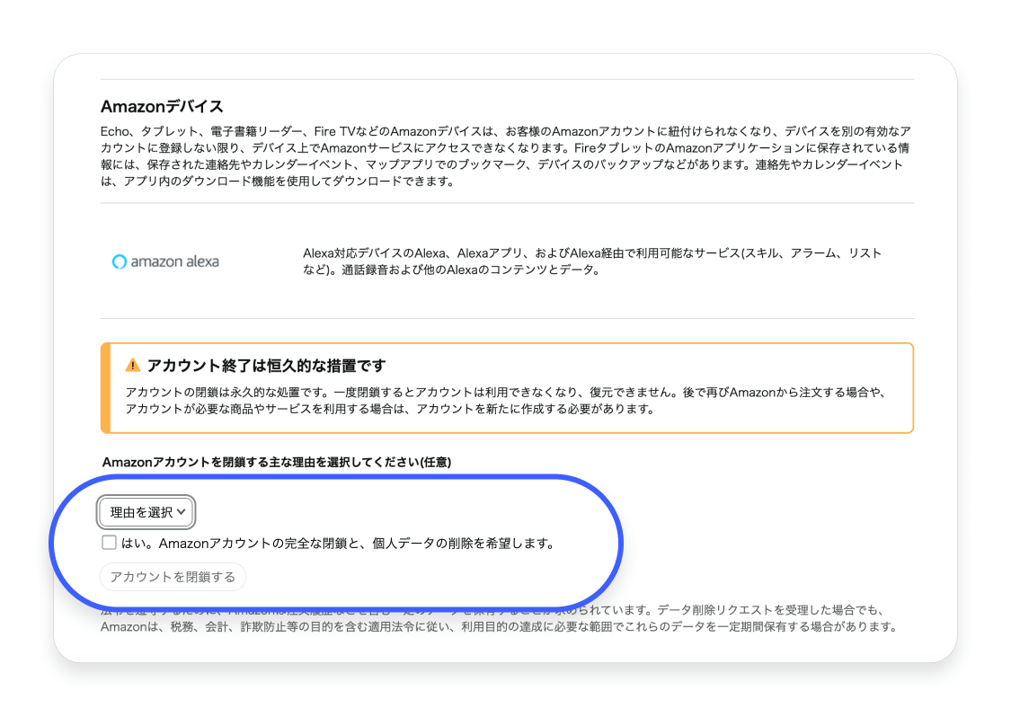Click the Amazonアカウントを閉鎖する主な理由 label
1011x717 pixels.
click(x=261, y=462)
